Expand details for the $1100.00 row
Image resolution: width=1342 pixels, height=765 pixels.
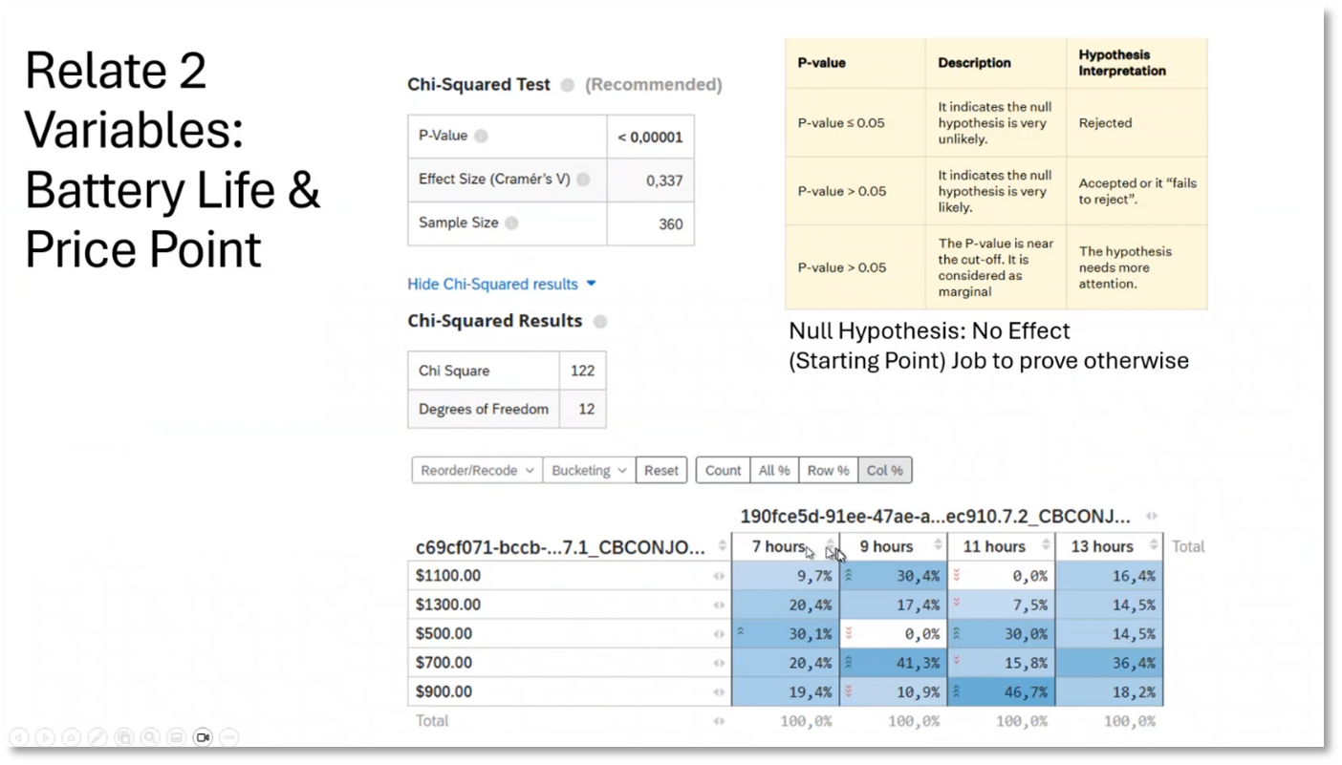pos(719,576)
